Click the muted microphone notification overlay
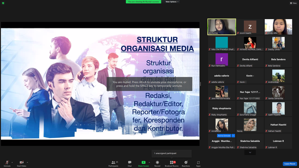Viewport: 299px width, 168px height. pos(149,84)
